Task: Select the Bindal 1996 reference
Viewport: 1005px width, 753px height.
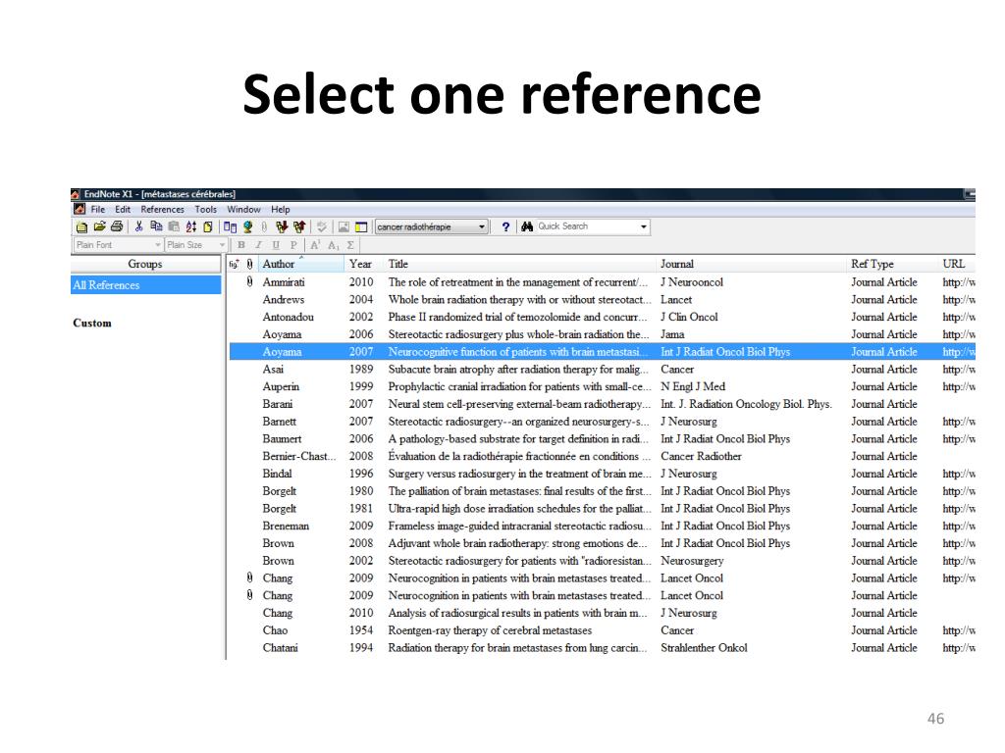Action: pos(602,474)
